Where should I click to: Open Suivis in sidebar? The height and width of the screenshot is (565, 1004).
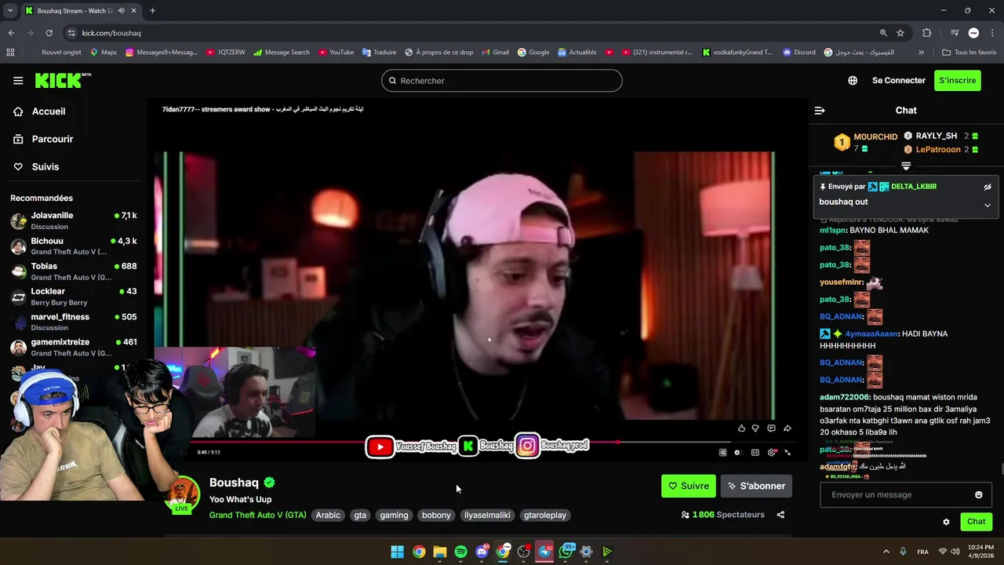click(36, 166)
